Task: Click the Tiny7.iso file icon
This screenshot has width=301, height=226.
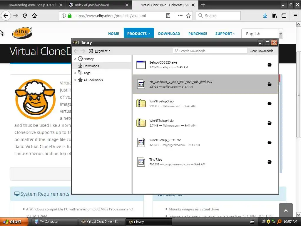Action: click(x=141, y=162)
